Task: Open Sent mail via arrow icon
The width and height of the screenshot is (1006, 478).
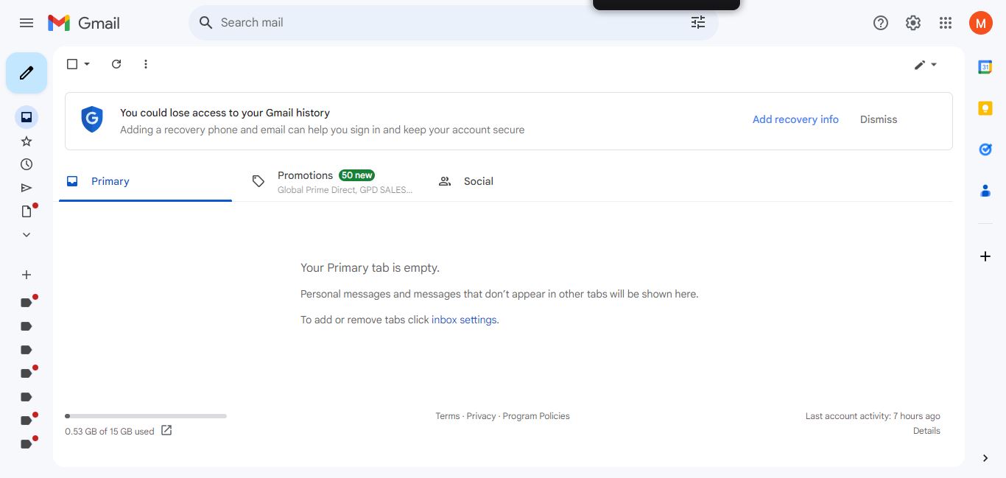Action: pos(27,188)
